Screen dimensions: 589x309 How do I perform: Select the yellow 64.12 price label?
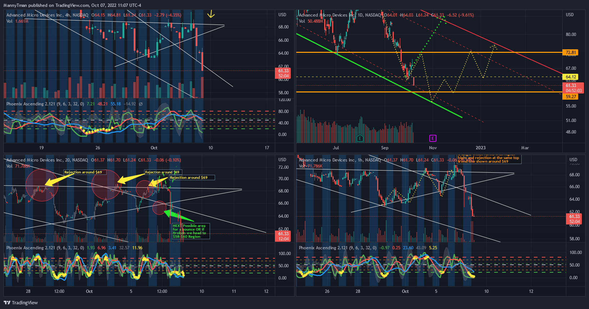[x=571, y=77]
